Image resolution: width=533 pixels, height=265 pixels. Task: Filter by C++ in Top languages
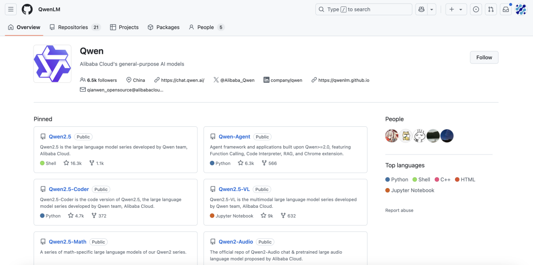click(443, 180)
